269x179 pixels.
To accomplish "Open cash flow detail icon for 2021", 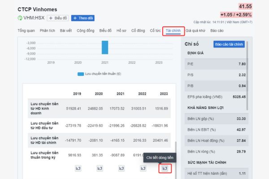I will (121, 168).
